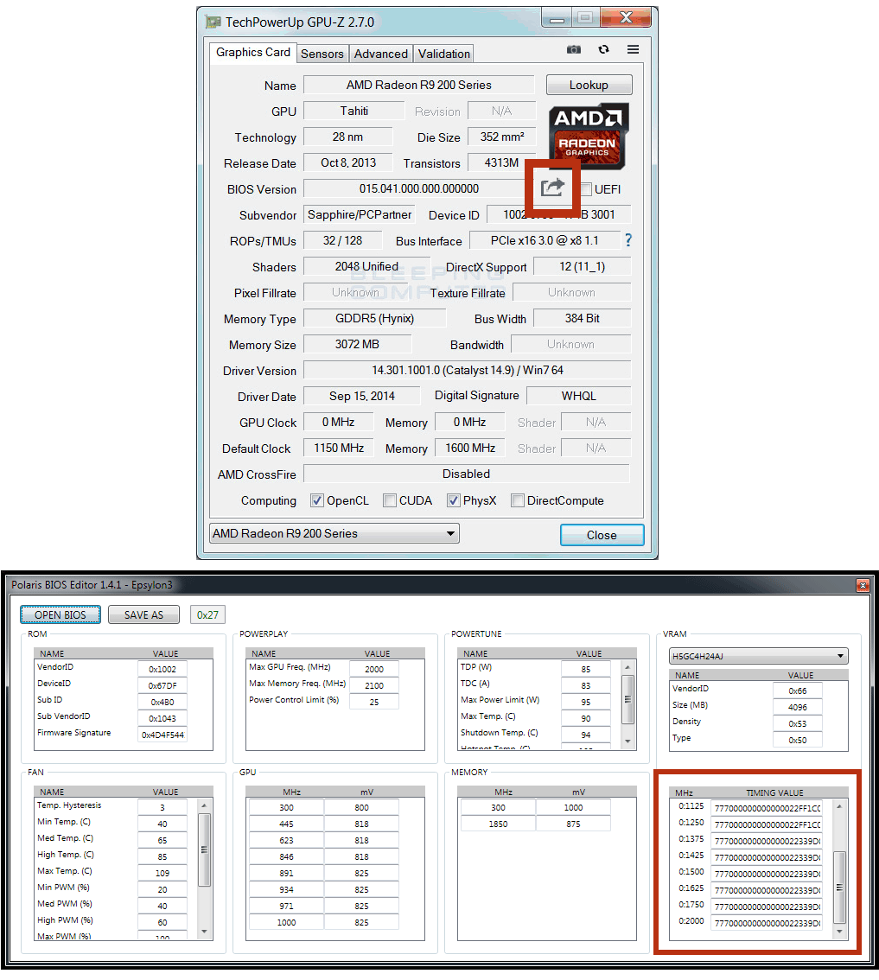The height and width of the screenshot is (980, 879).
Task: Click the Firmware Signature value field
Action: pos(162,735)
